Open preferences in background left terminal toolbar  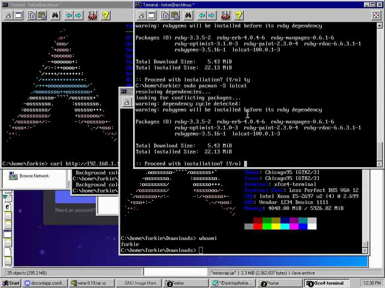pyautogui.click(x=92, y=16)
